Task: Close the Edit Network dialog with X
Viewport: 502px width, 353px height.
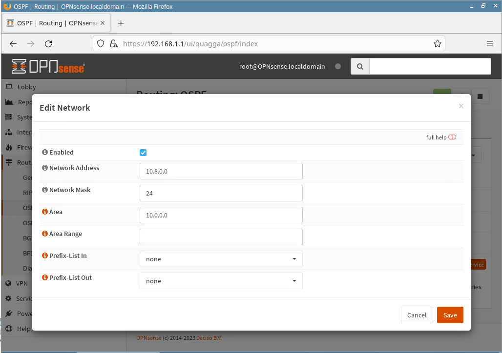Action: (461, 106)
